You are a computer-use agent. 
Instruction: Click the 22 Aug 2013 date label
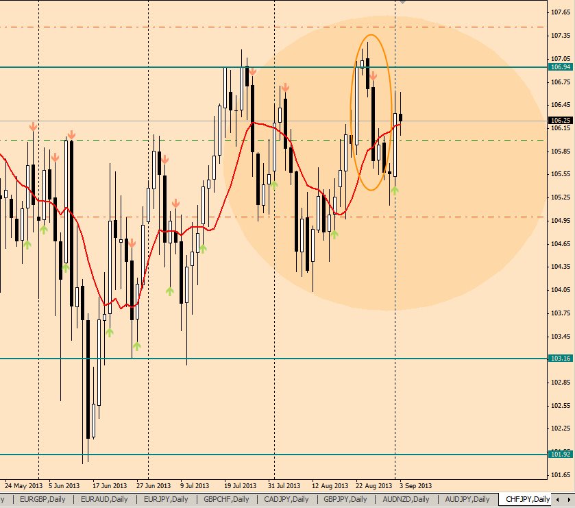[374, 485]
